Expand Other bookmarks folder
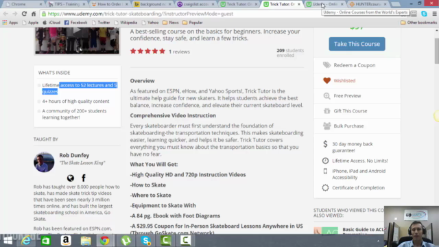Image resolution: width=439 pixels, height=247 pixels. point(418,23)
